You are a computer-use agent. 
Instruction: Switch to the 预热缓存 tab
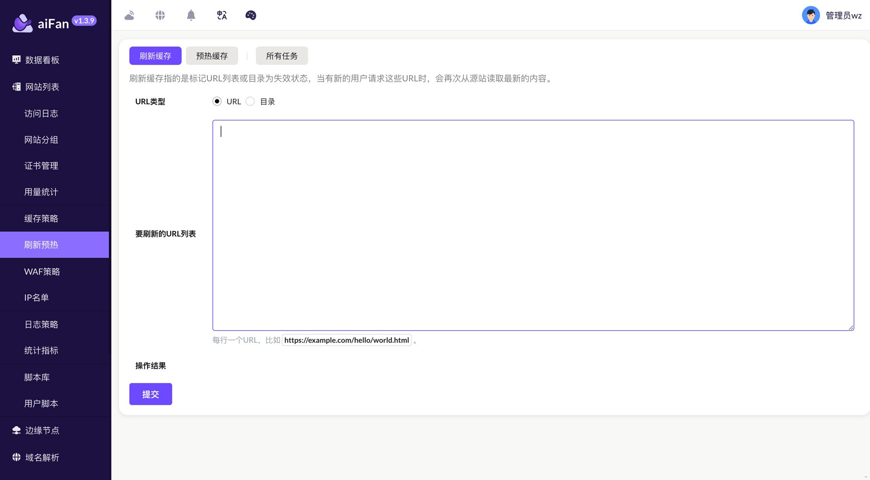pos(212,56)
